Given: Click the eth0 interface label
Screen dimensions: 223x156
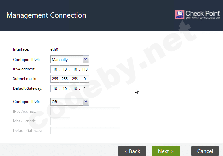Looking at the screenshot, I should (x=54, y=49).
